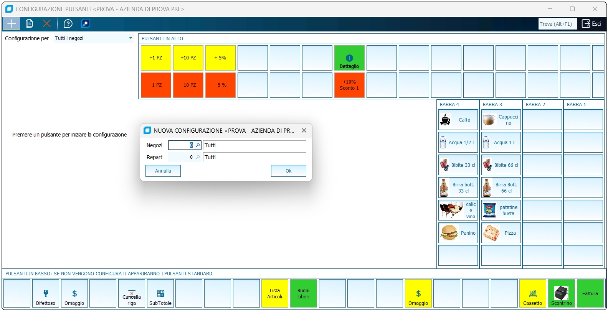This screenshot has width=608, height=311.
Task: Click the document copy toolbar icon
Action: (29, 24)
